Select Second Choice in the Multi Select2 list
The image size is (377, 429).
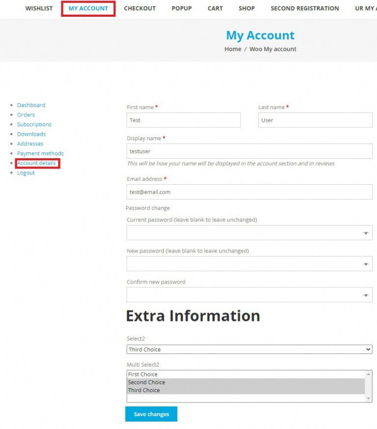[246, 382]
